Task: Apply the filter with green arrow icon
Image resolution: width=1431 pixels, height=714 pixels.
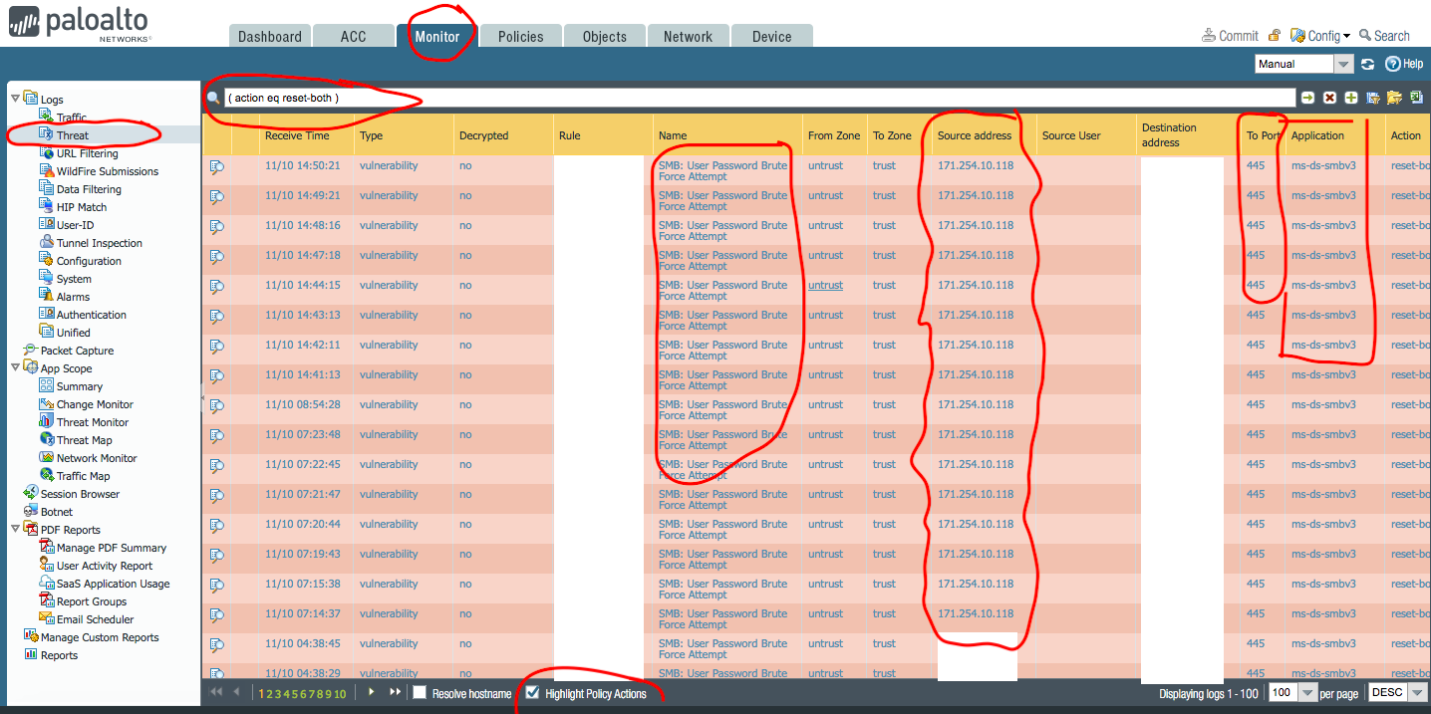Action: [x=1307, y=98]
